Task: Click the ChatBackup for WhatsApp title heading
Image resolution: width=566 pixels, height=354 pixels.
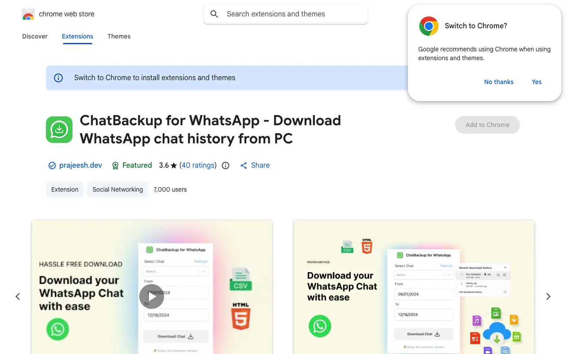Action: (210, 129)
